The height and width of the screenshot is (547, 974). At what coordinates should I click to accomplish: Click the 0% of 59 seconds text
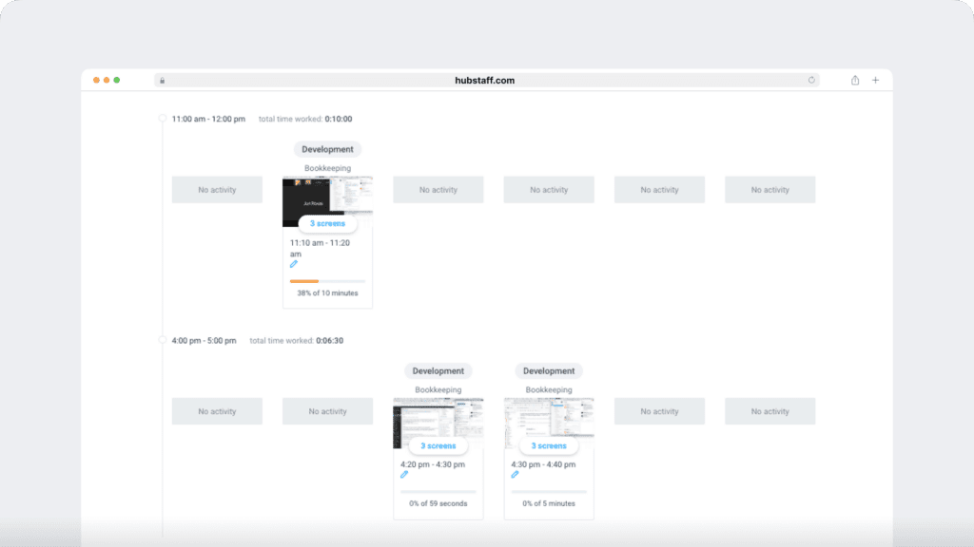tap(438, 503)
